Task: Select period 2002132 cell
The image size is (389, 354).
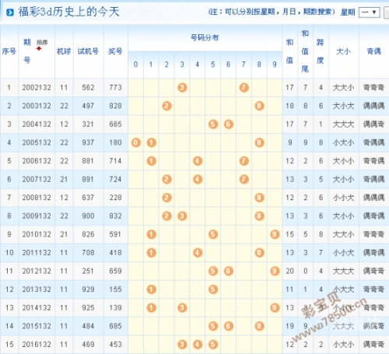Action: 37,88
